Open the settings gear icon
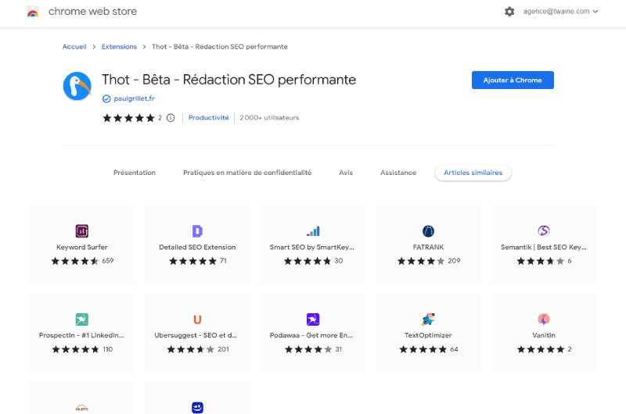The height and width of the screenshot is (414, 626). [x=509, y=12]
